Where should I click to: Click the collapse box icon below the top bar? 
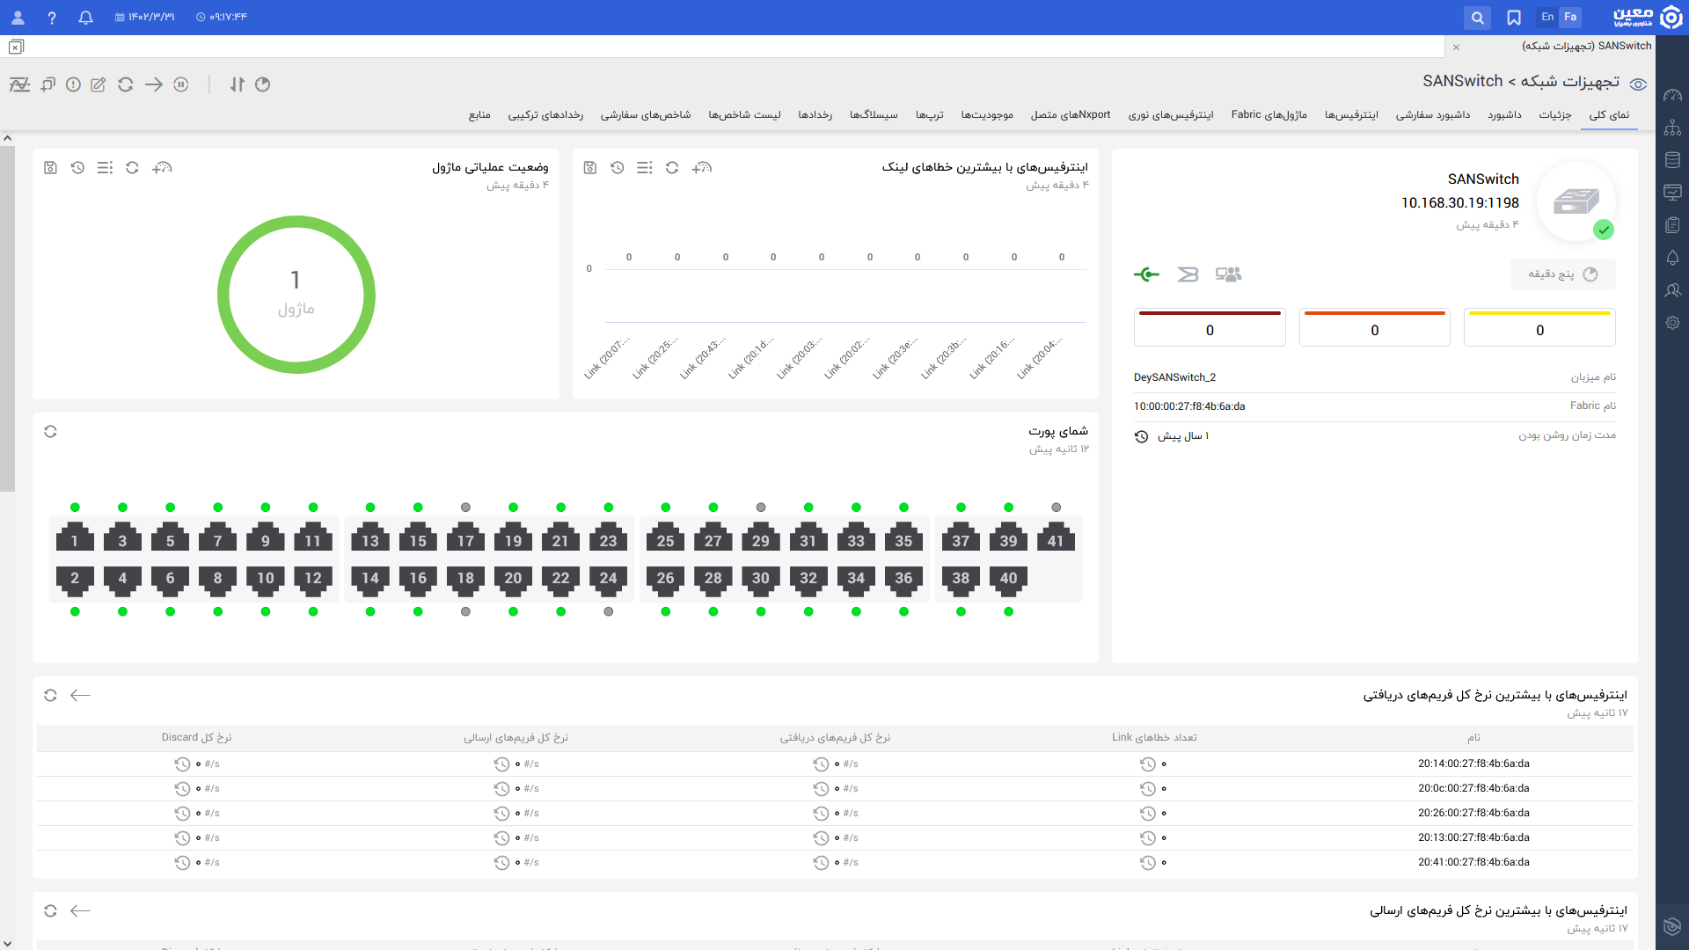(x=16, y=47)
